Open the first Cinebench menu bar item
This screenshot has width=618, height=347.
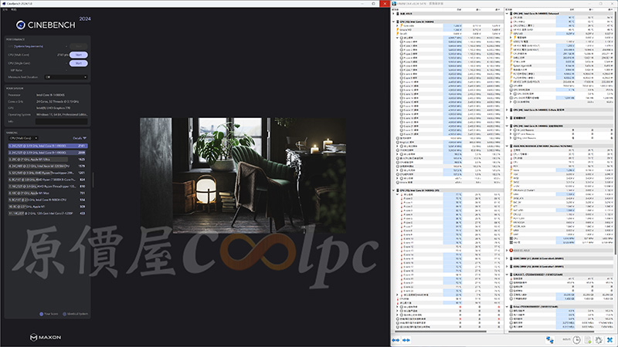pyautogui.click(x=5, y=9)
